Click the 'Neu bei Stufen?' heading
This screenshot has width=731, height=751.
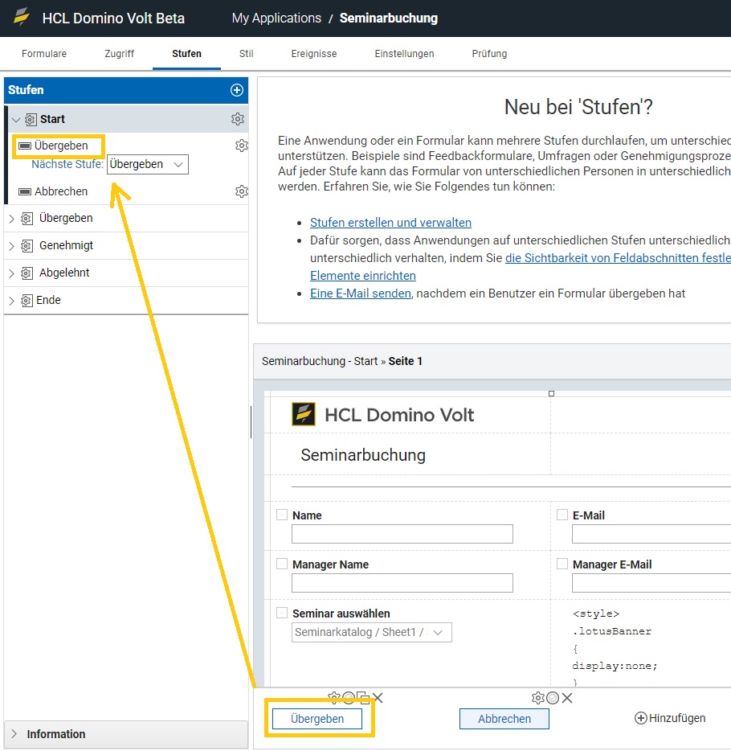tap(578, 107)
